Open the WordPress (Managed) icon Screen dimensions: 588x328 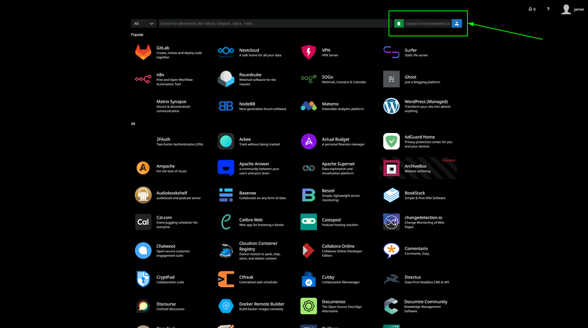391,106
